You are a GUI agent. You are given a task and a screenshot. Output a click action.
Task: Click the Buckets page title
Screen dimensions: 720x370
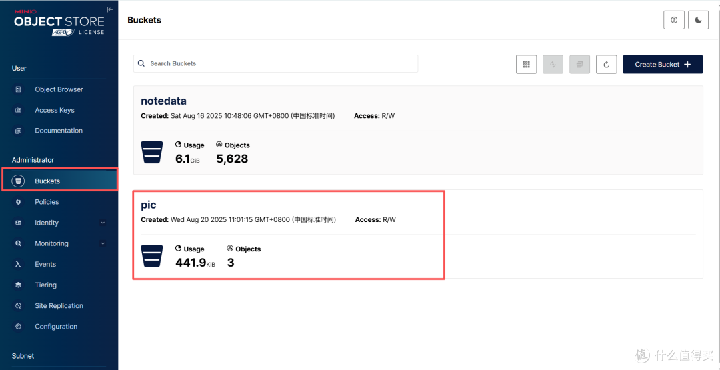pos(144,20)
